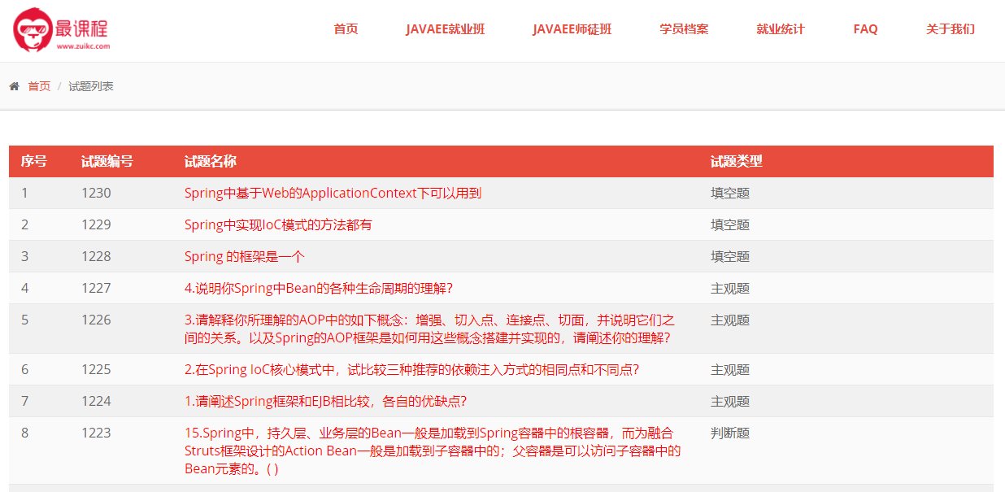Click 主观题 type in row 1226
The height and width of the screenshot is (492, 1005).
click(730, 320)
